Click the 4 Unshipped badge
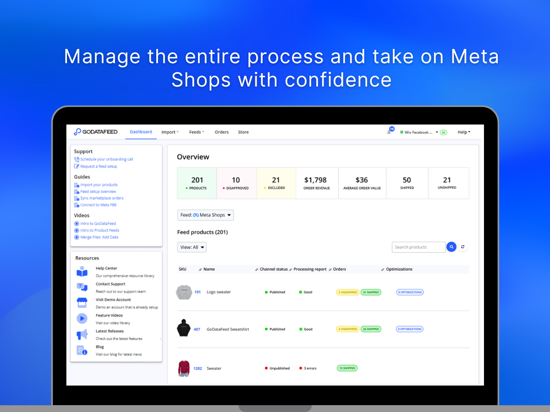This screenshot has width=550, height=412. tap(348, 329)
